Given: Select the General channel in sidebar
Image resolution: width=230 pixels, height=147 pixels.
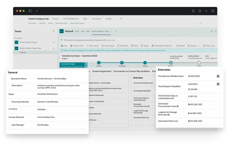Looking at the screenshot, I should [23, 52].
